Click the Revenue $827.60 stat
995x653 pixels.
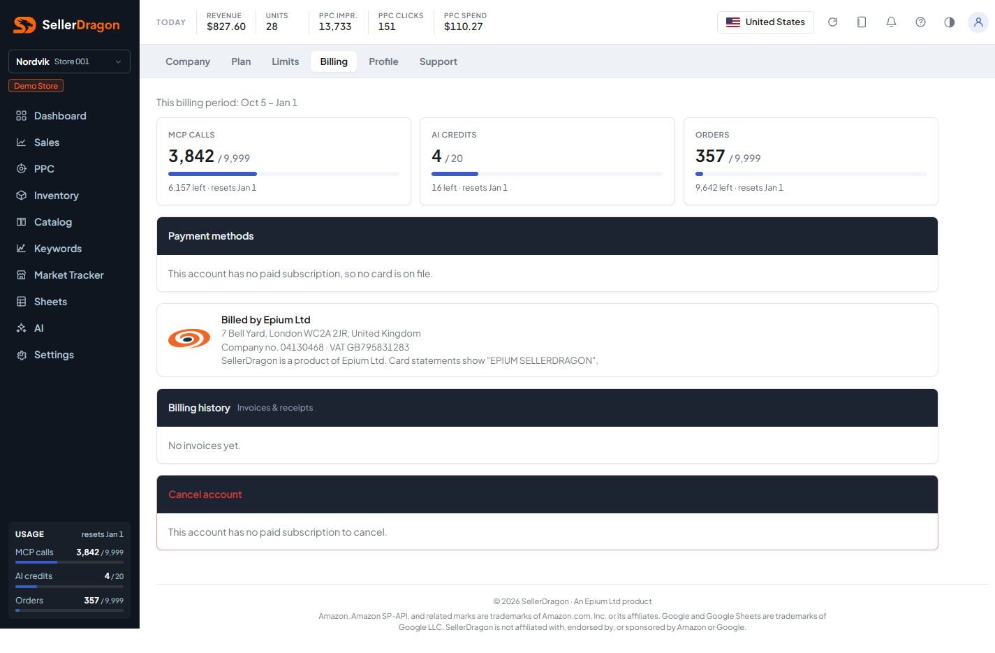click(x=226, y=22)
